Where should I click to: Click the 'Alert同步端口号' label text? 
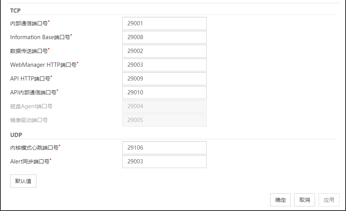click(x=30, y=162)
